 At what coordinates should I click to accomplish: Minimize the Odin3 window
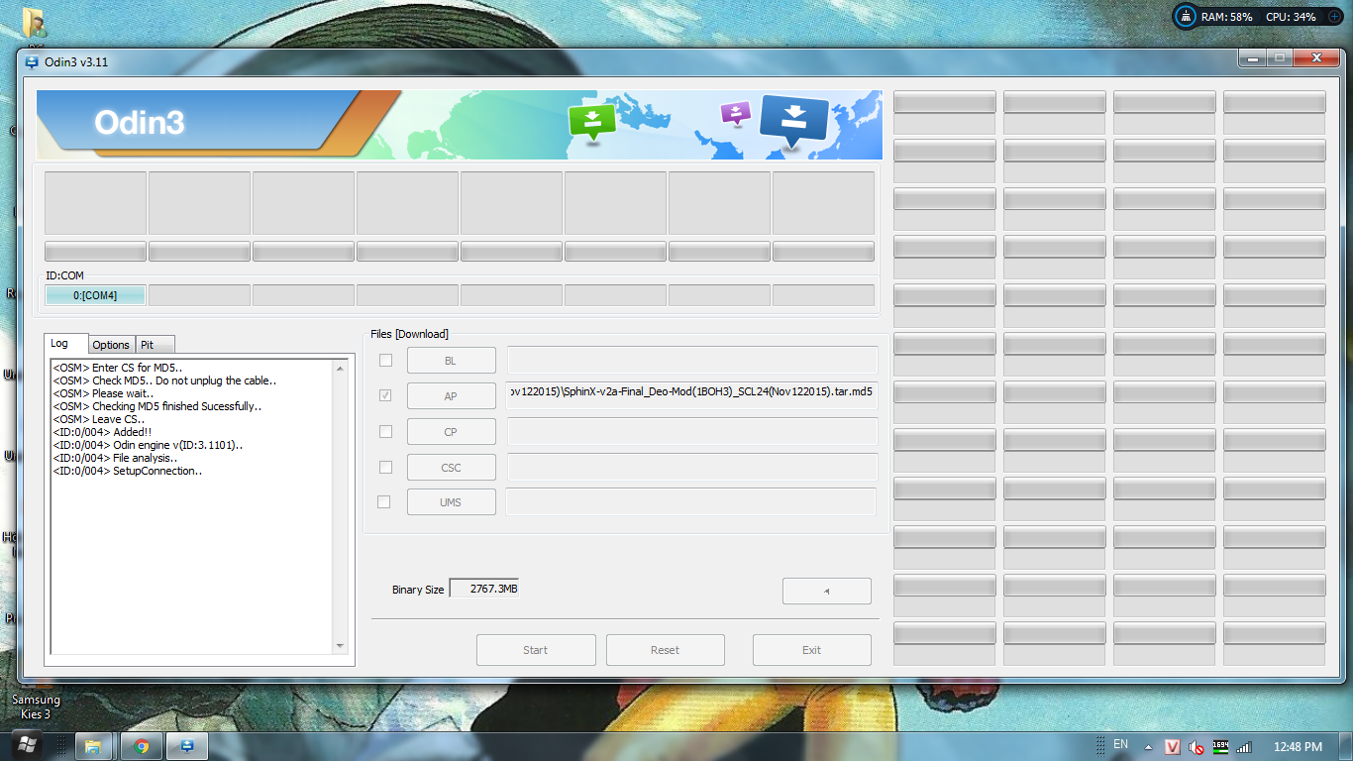[x=1252, y=58]
